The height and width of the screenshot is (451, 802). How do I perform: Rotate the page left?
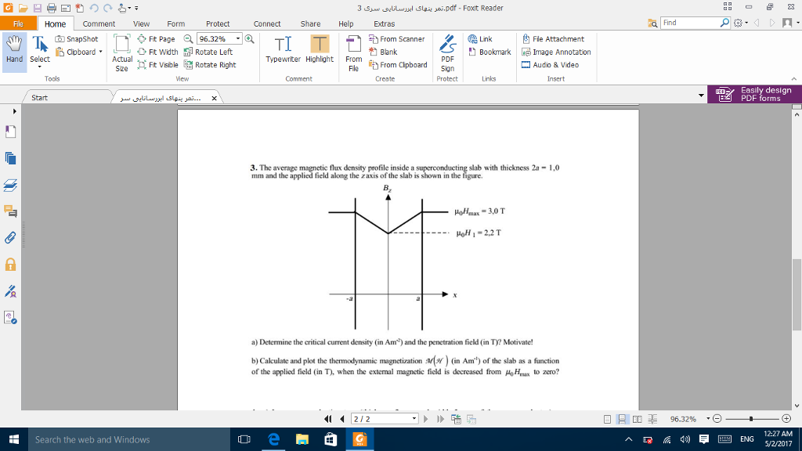[208, 52]
